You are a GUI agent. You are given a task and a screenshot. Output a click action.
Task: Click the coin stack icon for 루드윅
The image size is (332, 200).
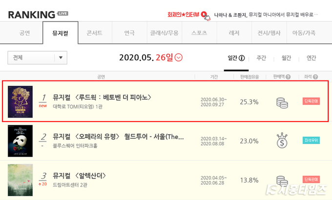(282, 103)
